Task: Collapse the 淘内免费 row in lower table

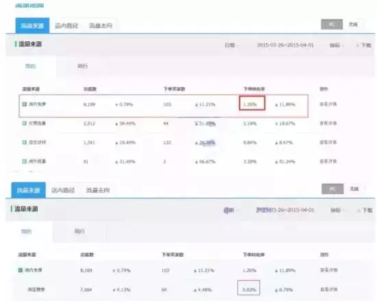Action: (21, 270)
